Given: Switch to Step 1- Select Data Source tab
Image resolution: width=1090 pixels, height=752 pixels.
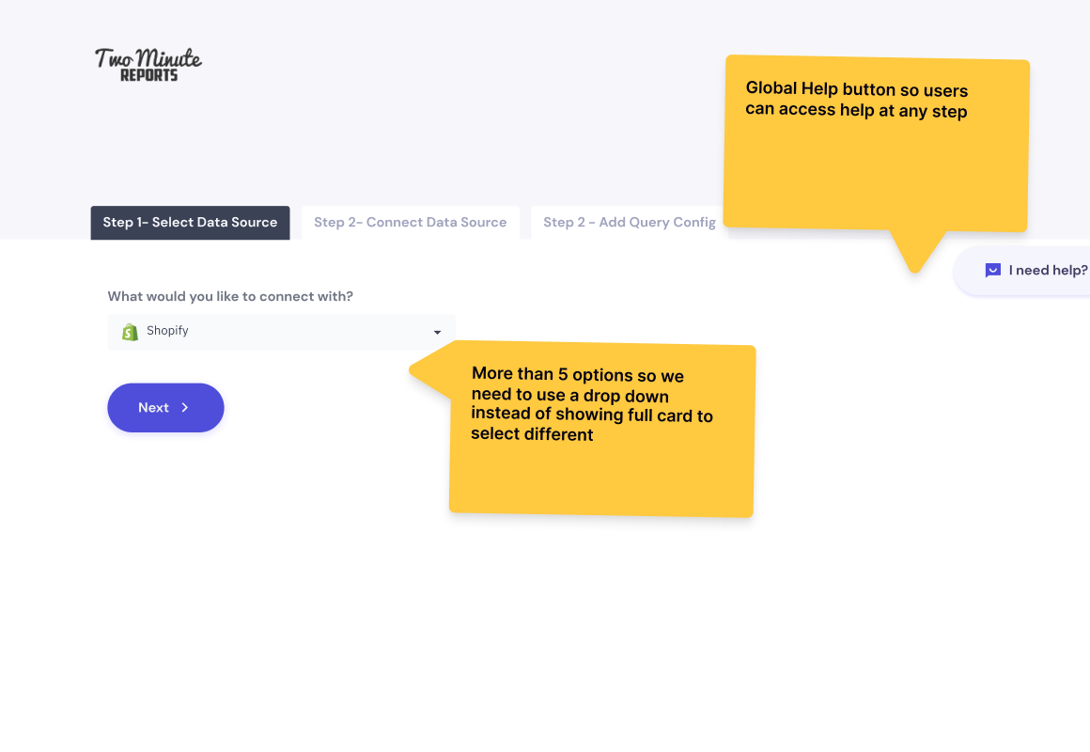Looking at the screenshot, I should tap(191, 223).
